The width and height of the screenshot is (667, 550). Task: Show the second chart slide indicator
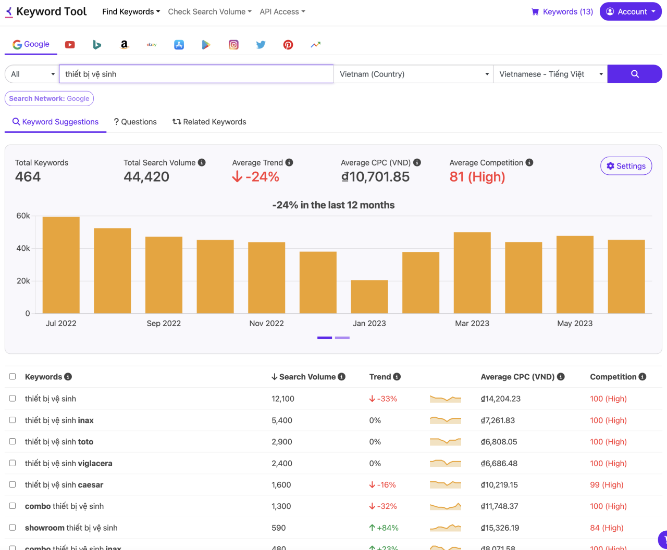click(342, 338)
